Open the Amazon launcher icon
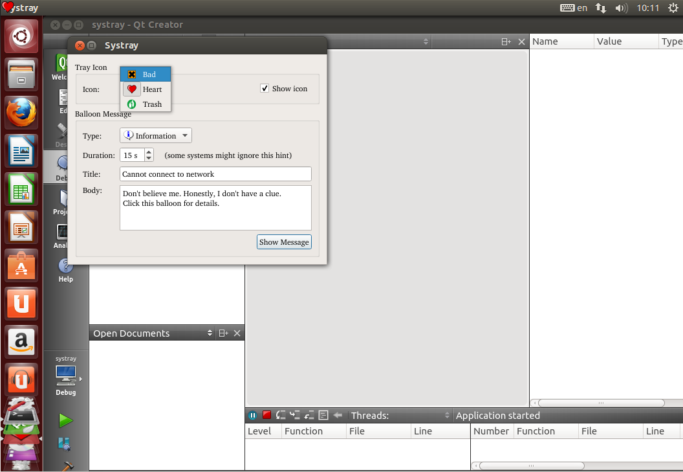683x472 pixels. pyautogui.click(x=21, y=342)
